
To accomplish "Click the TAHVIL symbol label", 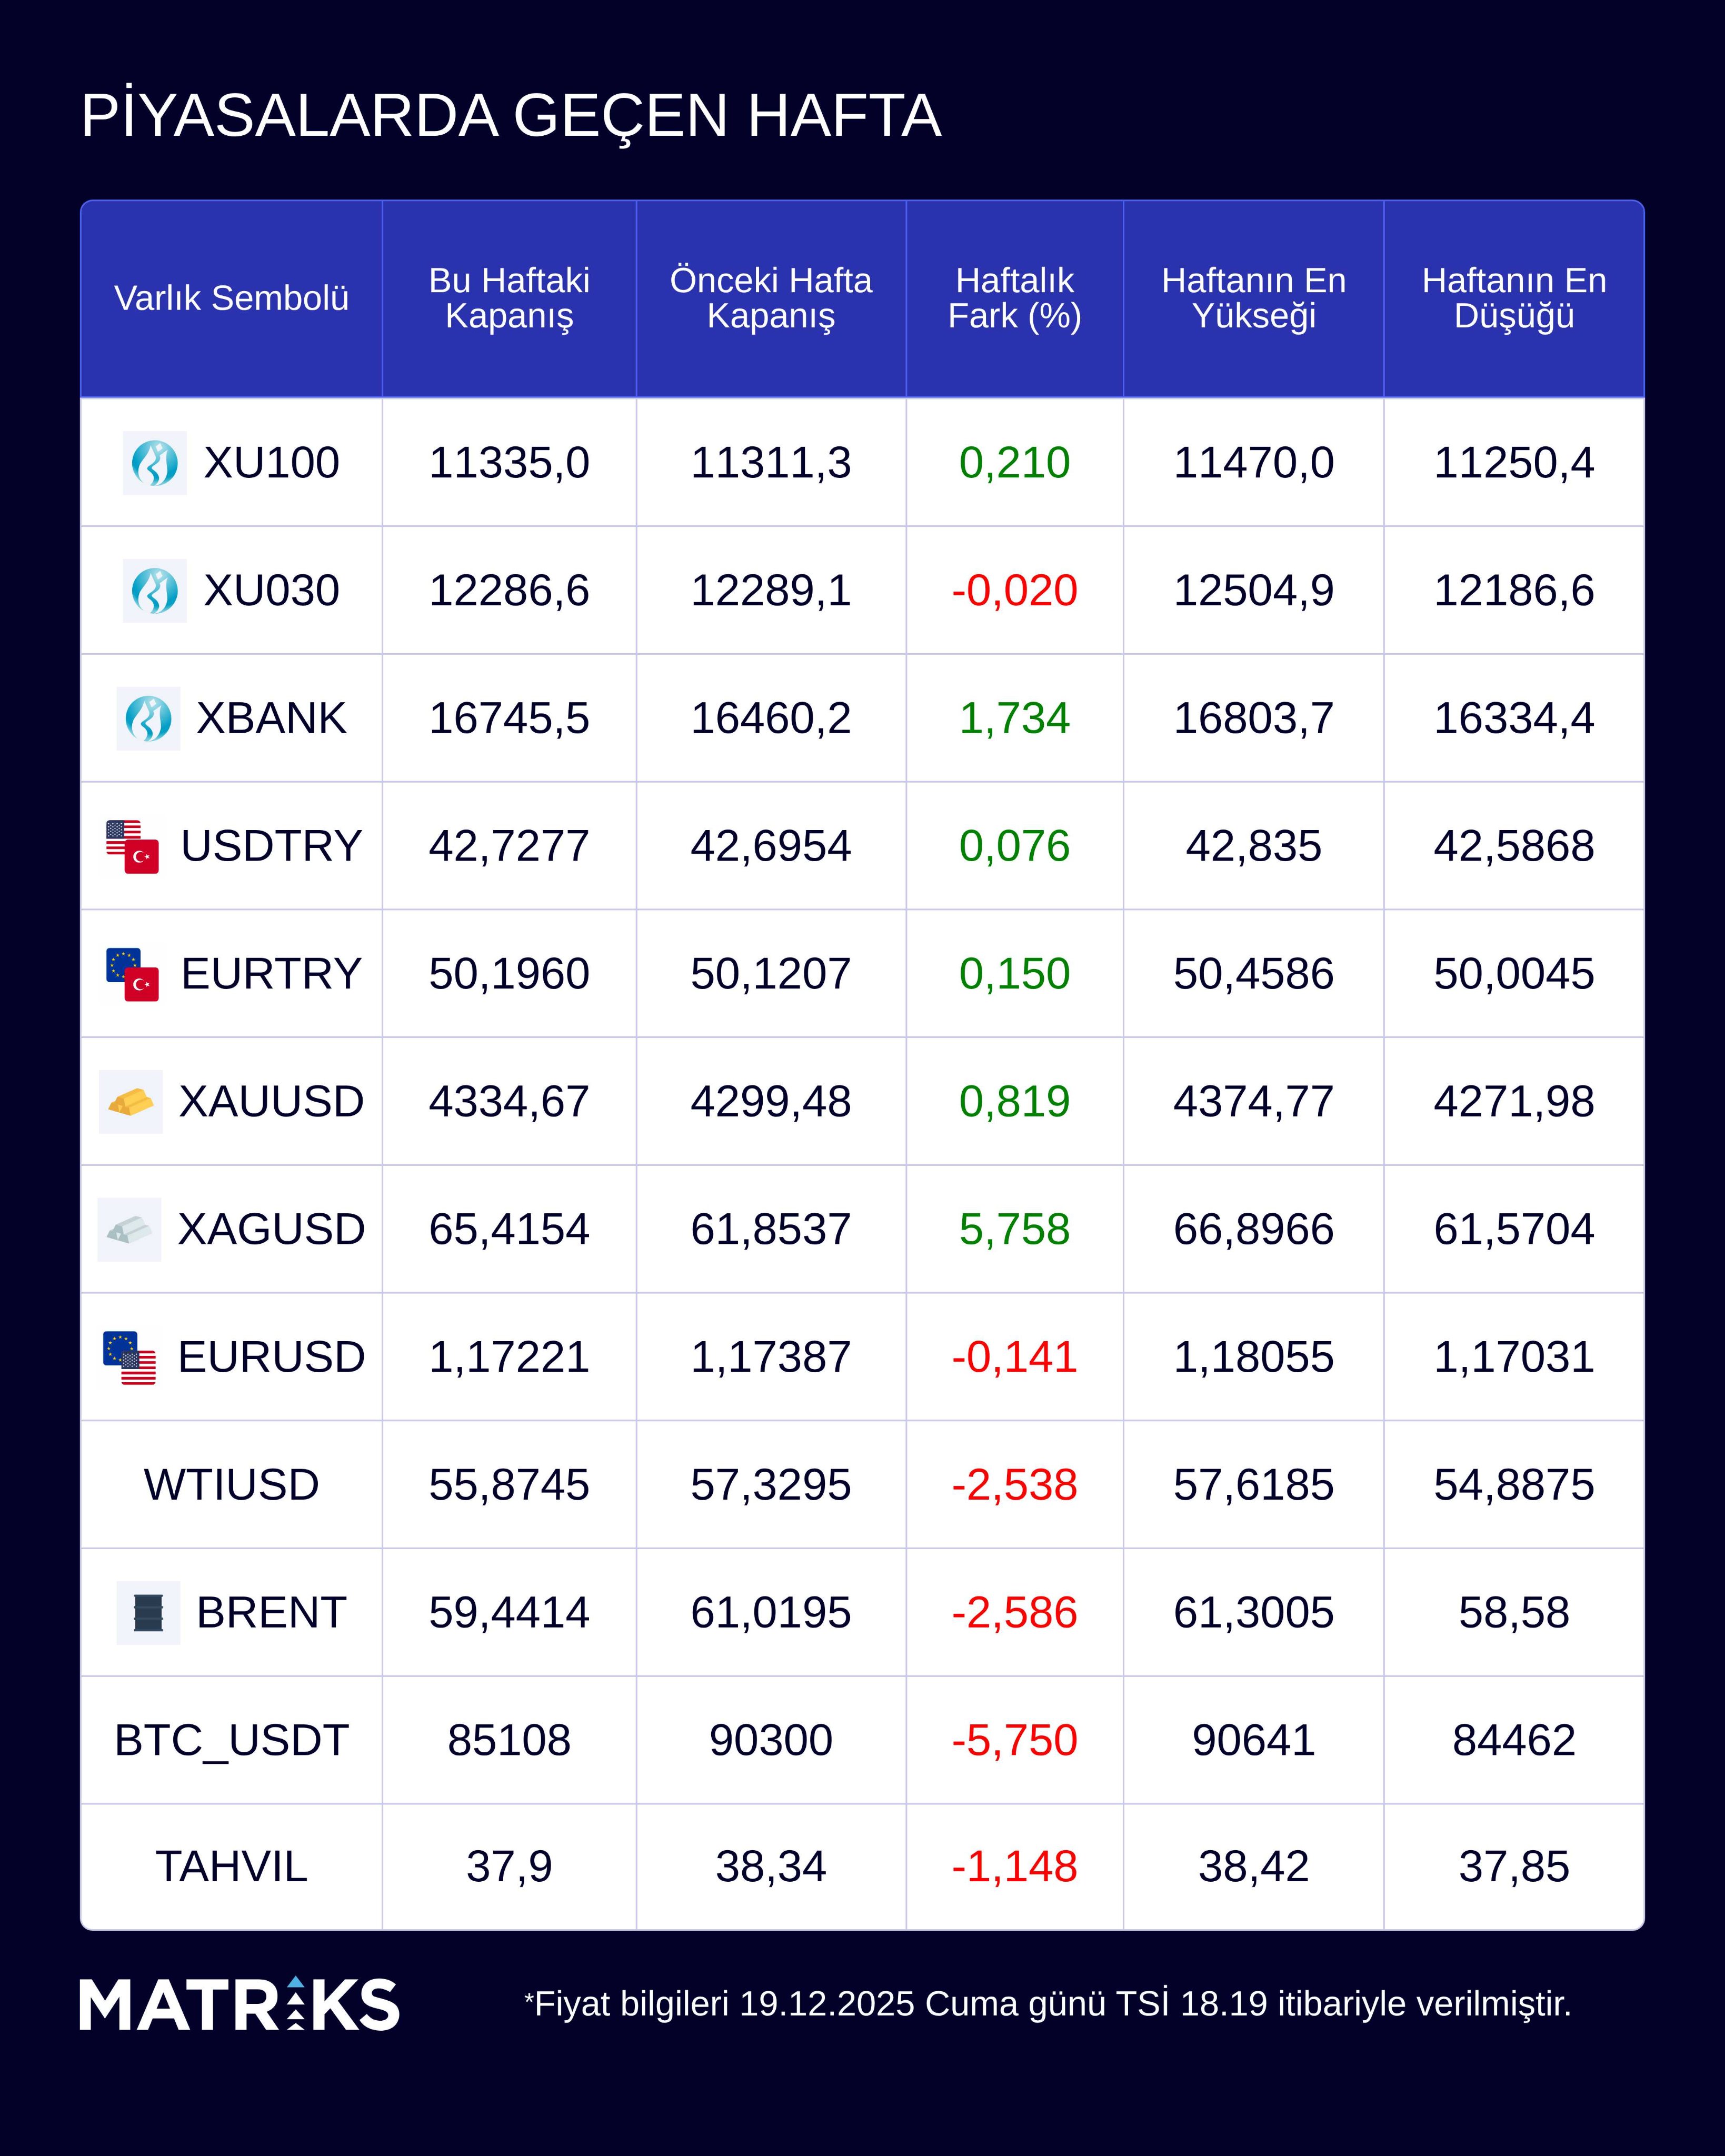I will (231, 1867).
